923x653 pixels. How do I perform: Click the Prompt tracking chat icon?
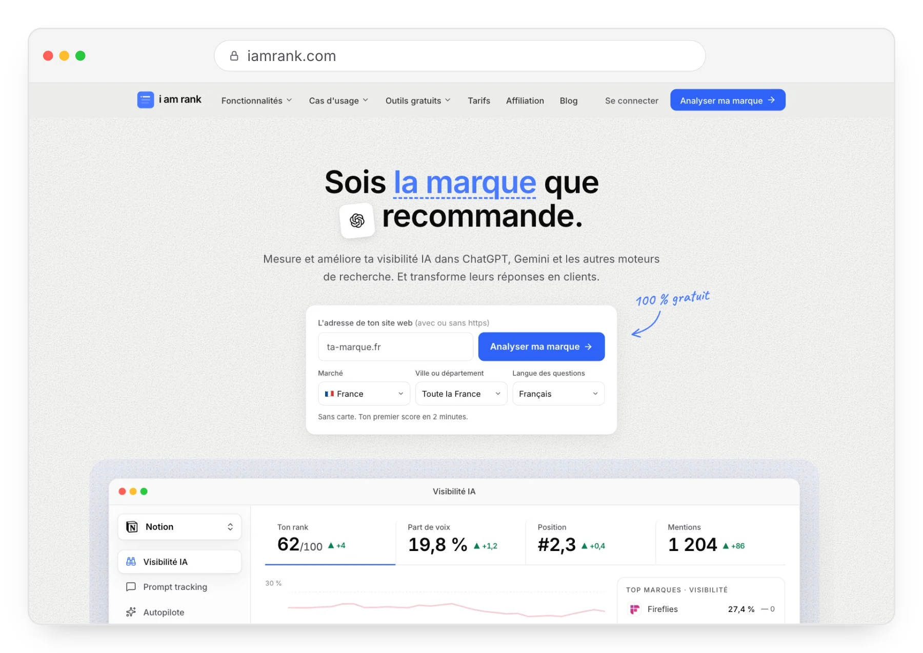(131, 587)
